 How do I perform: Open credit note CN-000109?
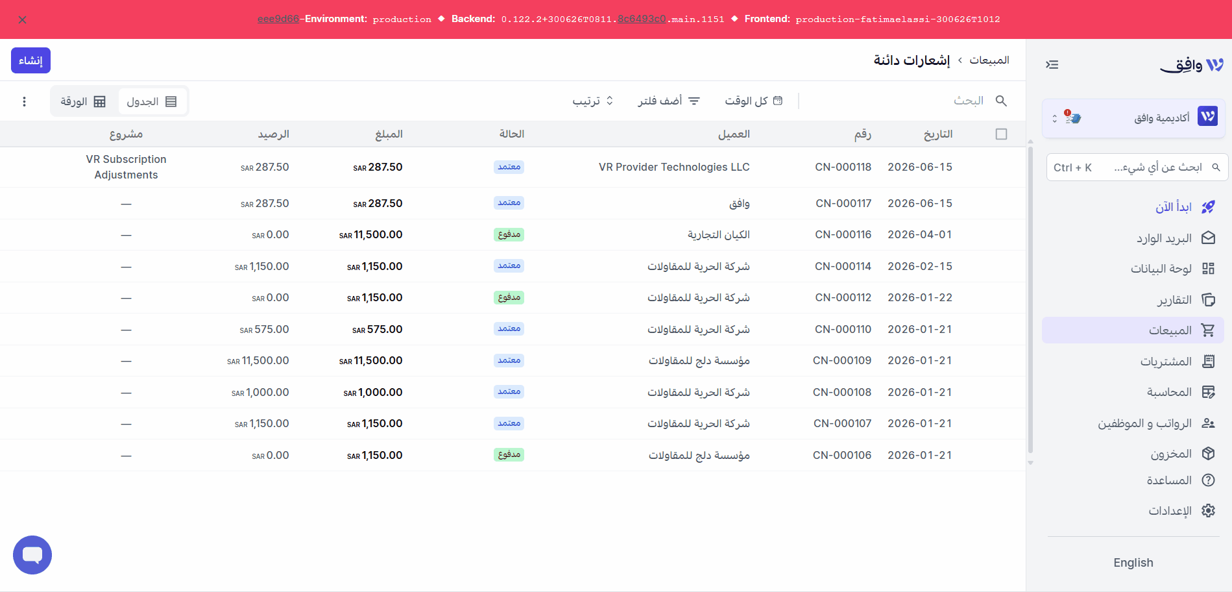tap(842, 360)
